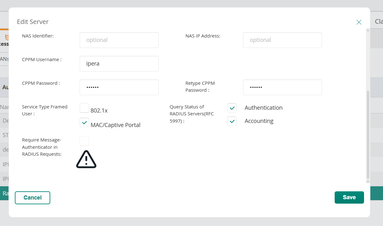Click the scrollbar up arrow
Image resolution: width=383 pixels, height=226 pixels.
(x=368, y=30)
